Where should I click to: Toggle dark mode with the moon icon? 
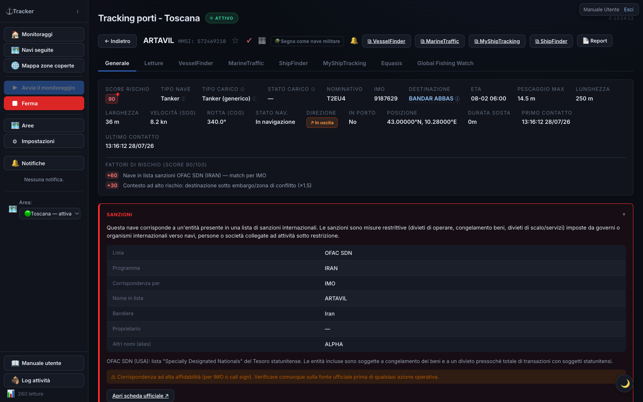tap(625, 384)
